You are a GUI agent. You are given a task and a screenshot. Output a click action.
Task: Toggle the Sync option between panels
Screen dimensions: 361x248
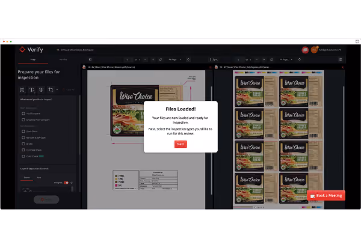click(x=214, y=59)
